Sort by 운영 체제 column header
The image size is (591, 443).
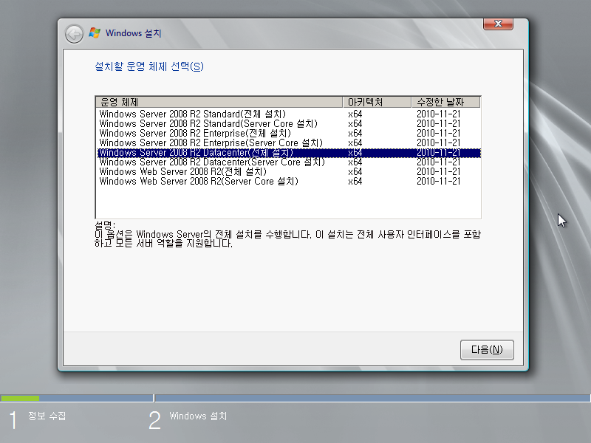[x=219, y=102]
